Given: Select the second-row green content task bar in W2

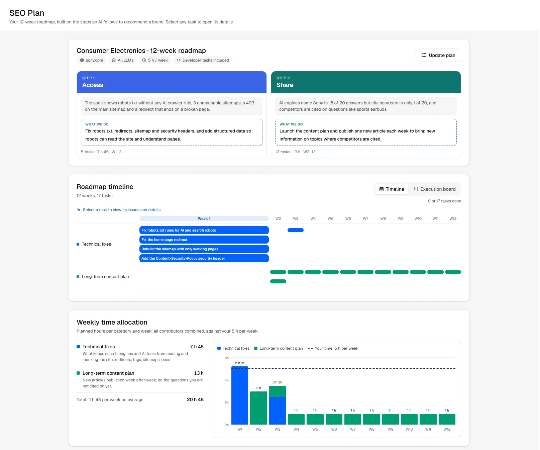Looking at the screenshot, I should [x=278, y=281].
